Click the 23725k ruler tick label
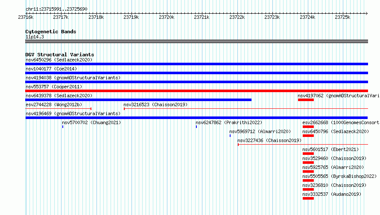This screenshot has height=215, width=380. (x=342, y=17)
